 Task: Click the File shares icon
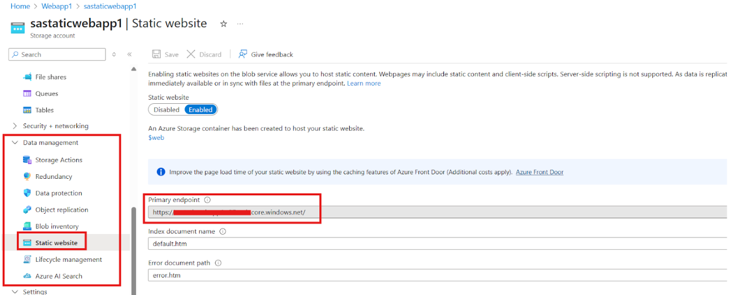coord(27,77)
